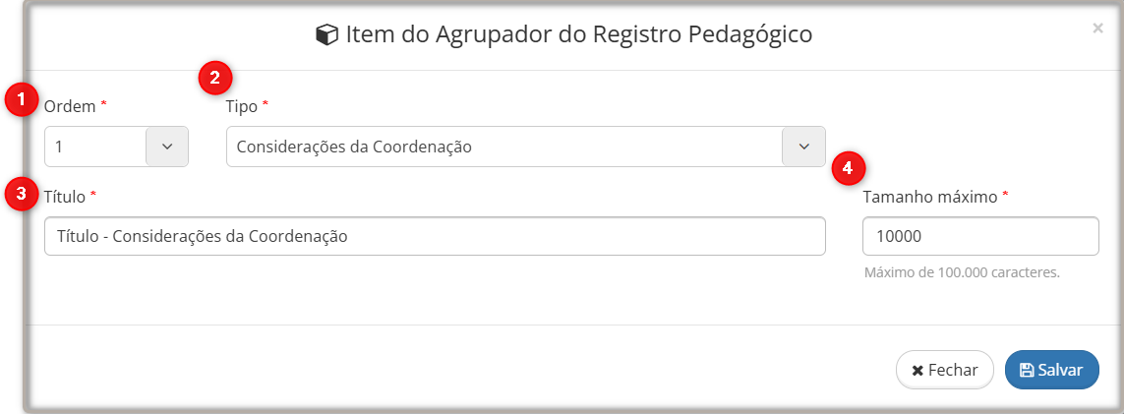The width and height of the screenshot is (1124, 414).
Task: Click the Tipo field label
Action: click(242, 104)
